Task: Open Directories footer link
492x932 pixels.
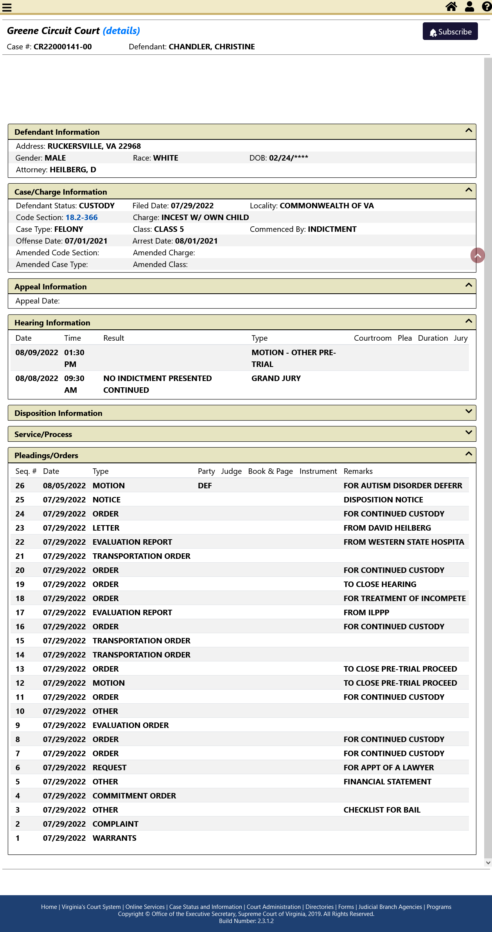Action: pos(320,907)
